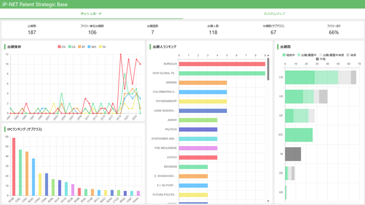The width and height of the screenshot is (365, 205).
Task: Click the 出願/審査中 segment of the EP bar
Action: (301, 116)
